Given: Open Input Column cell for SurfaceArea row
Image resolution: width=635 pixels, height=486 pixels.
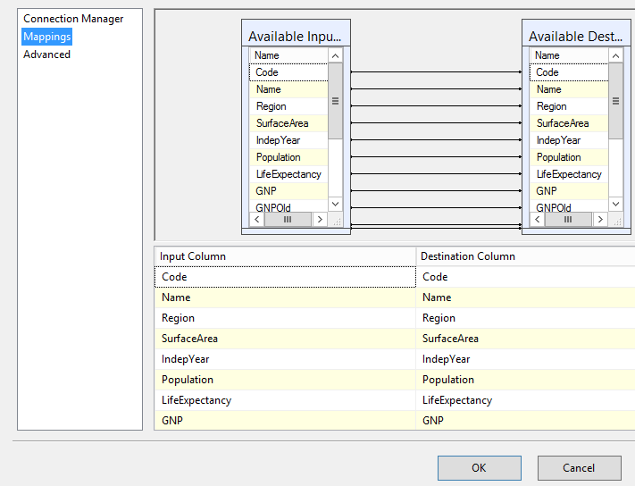Looking at the screenshot, I should pos(285,339).
